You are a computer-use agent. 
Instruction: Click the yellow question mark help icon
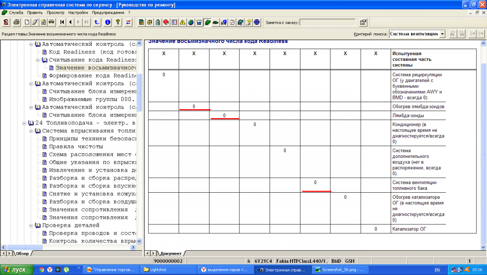[x=118, y=22]
